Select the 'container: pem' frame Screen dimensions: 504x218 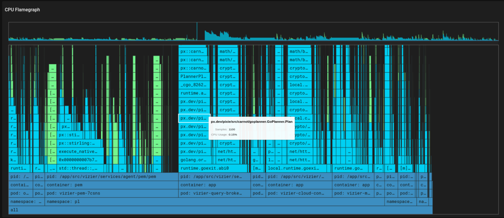click(111, 185)
